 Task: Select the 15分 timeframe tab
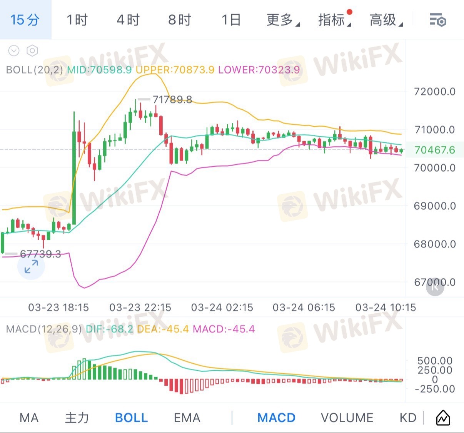[x=25, y=20]
